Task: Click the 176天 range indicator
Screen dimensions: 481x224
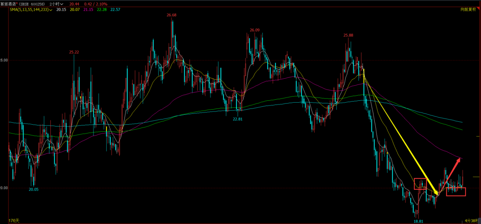Action: click(14, 221)
